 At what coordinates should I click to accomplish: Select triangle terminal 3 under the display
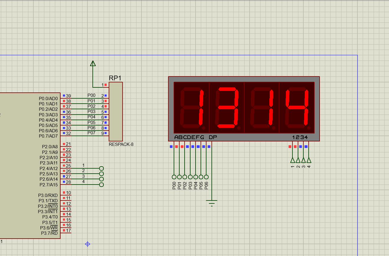tap(303, 160)
